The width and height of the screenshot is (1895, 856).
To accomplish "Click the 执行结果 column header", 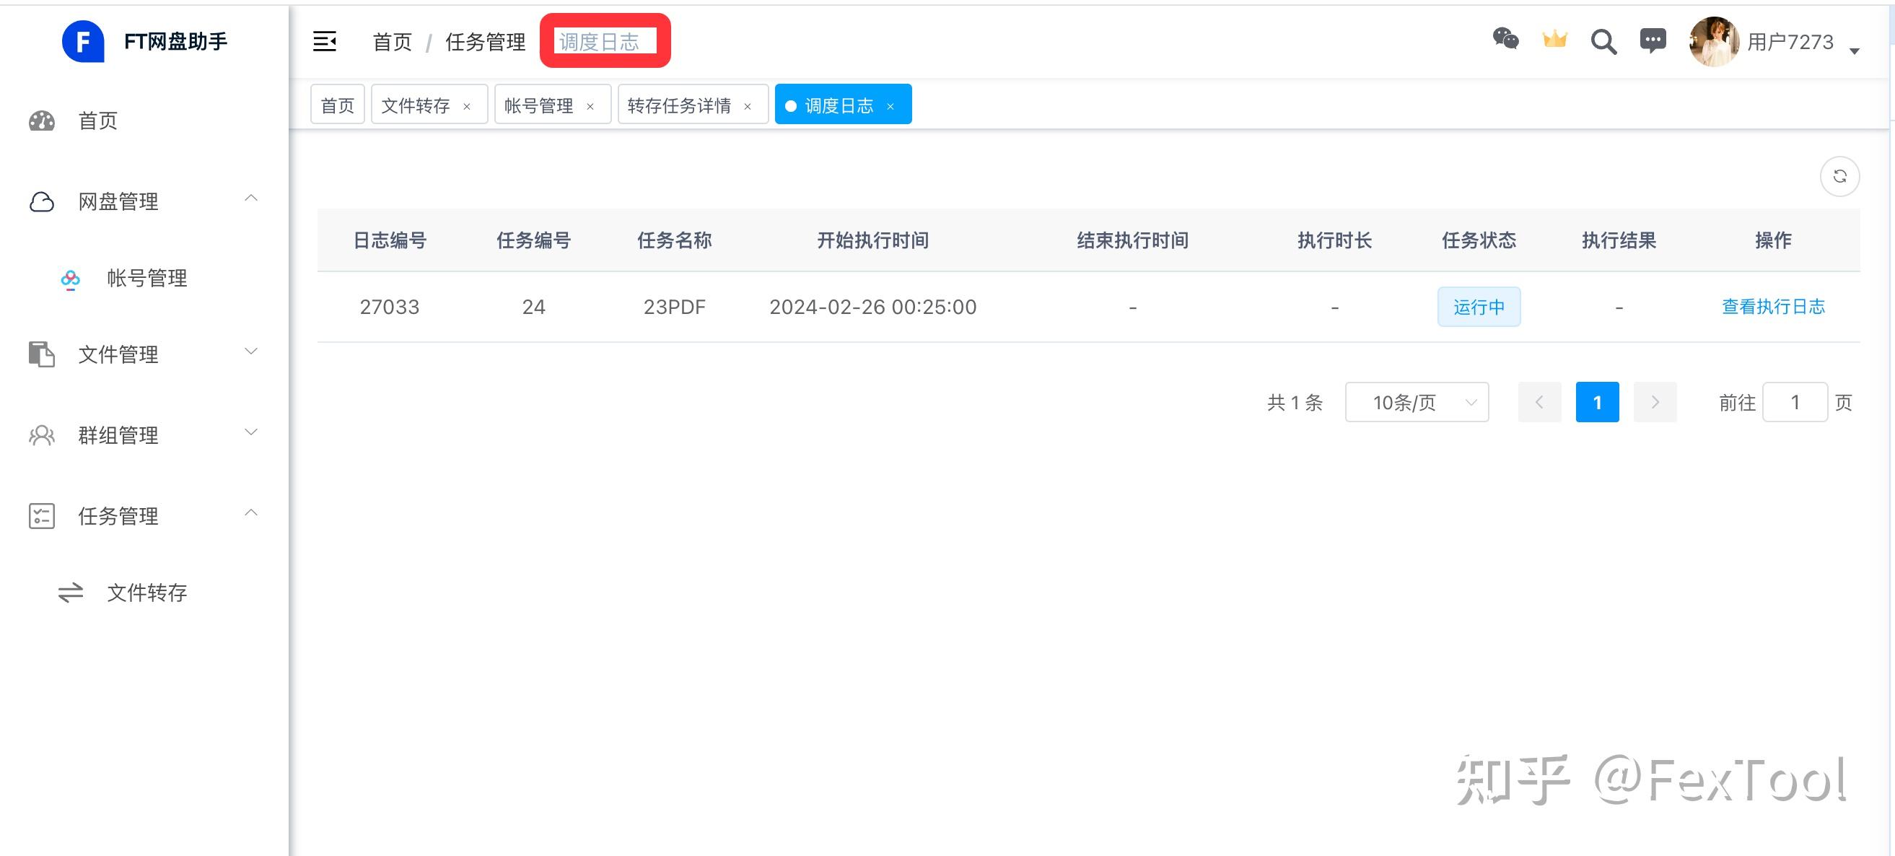I will [x=1619, y=240].
